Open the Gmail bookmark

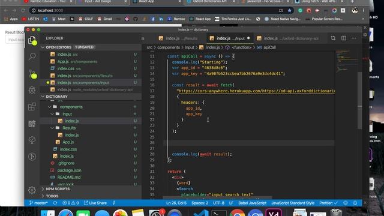coord(105,19)
